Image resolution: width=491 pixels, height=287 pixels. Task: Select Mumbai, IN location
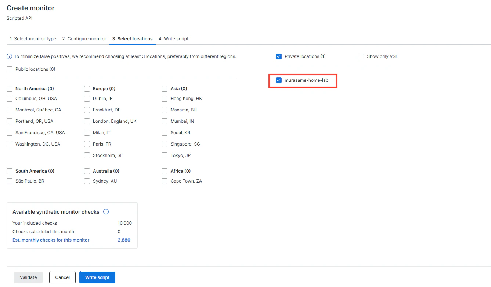click(x=165, y=121)
